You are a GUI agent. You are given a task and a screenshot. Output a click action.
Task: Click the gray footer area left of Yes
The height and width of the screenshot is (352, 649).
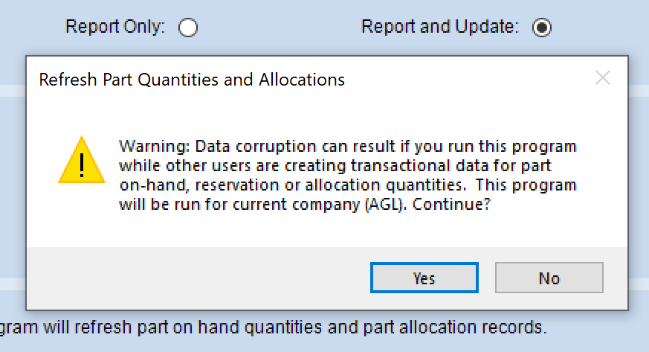(x=193, y=278)
